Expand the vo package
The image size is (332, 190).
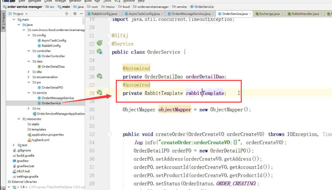[x=29, y=108]
